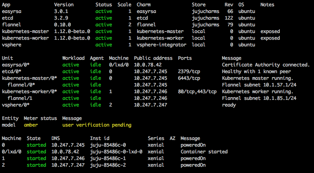Click xenial series of juju-85486c-2
Screen dimensions: 314x173
pos(156,165)
